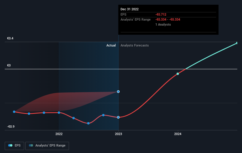Click the 2022 x-axis label
The width and height of the screenshot is (242, 153).
coord(59,134)
